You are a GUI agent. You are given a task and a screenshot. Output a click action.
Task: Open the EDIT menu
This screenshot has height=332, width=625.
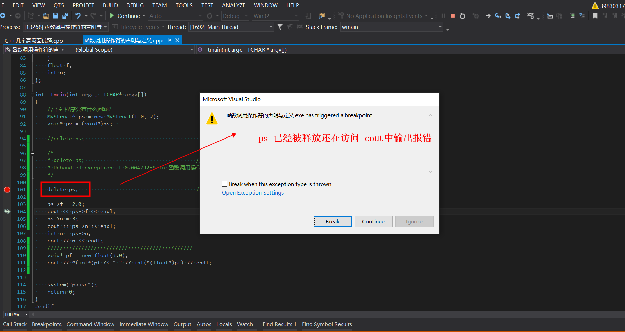[x=18, y=5]
